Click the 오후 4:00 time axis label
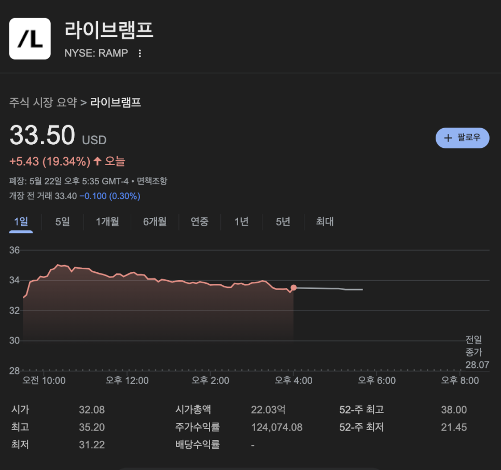The image size is (501, 470). 294,381
